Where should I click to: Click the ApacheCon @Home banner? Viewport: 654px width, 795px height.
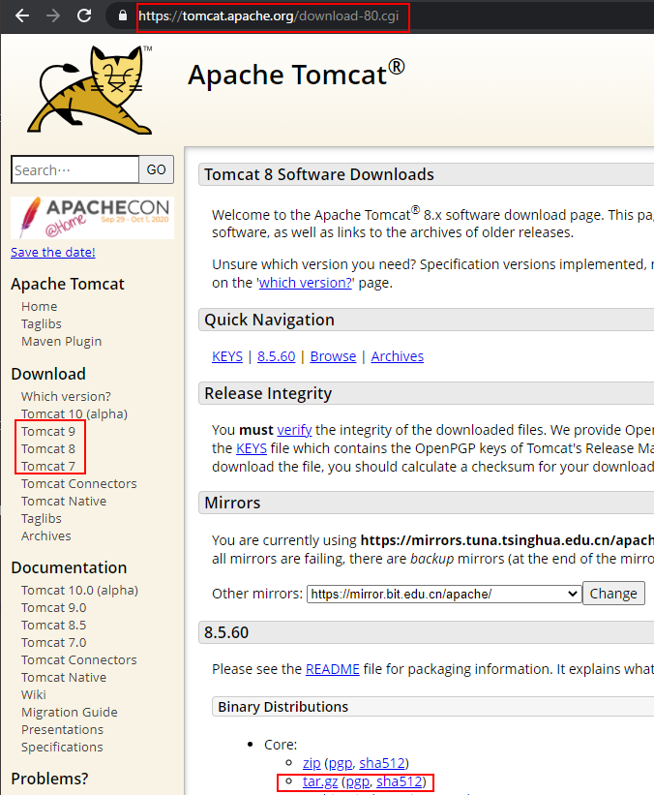pyautogui.click(x=92, y=218)
